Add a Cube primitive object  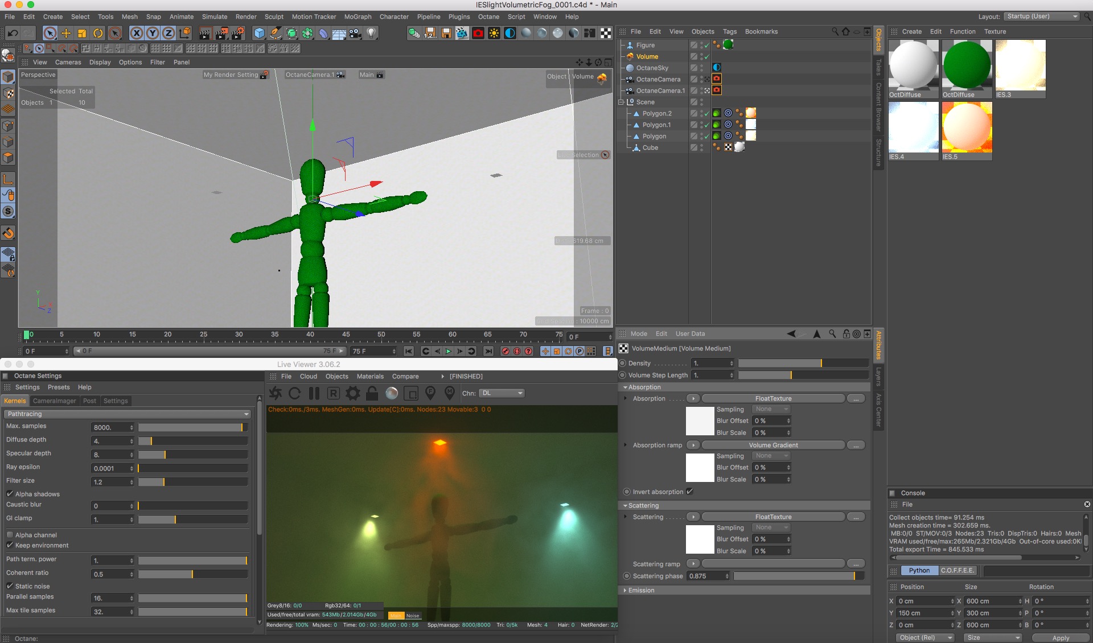pyautogui.click(x=260, y=33)
